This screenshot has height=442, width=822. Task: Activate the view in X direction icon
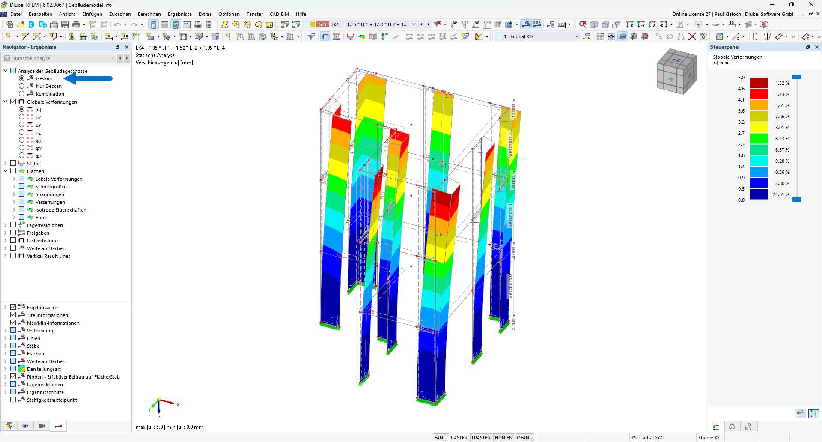[x=631, y=24]
